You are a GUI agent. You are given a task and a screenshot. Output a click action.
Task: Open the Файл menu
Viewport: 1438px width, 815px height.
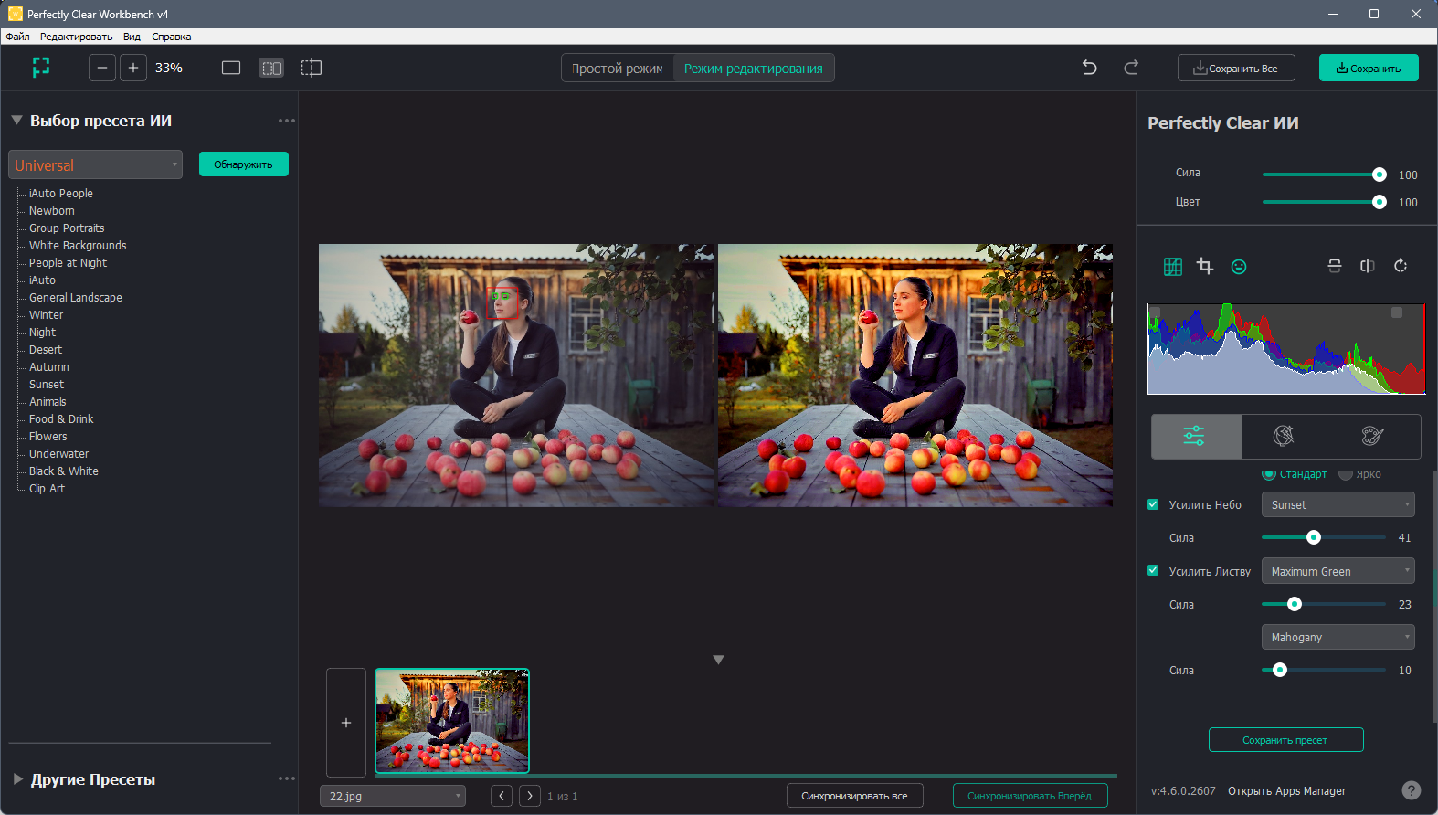click(17, 37)
